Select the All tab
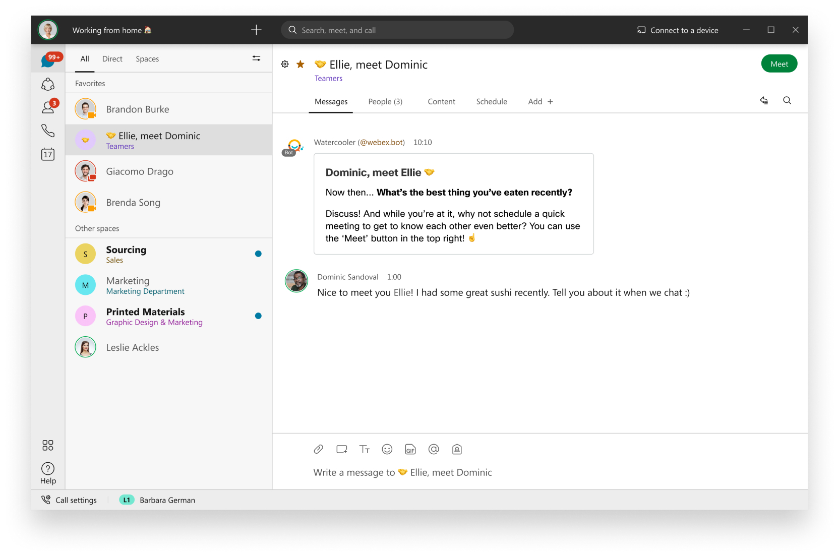 click(x=85, y=59)
